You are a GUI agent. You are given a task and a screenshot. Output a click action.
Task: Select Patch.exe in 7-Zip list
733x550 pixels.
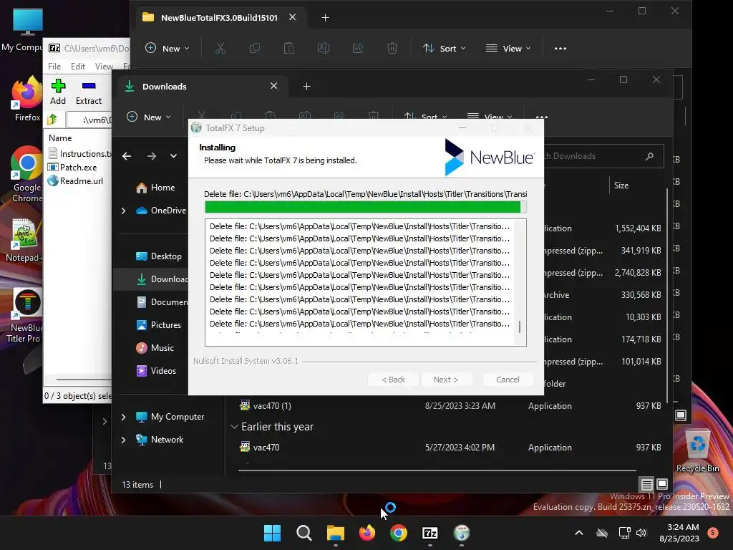point(72,167)
